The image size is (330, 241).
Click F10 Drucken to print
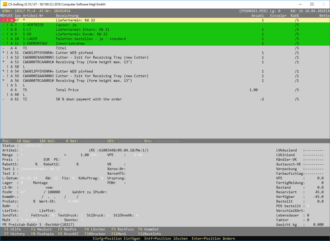click(95, 234)
